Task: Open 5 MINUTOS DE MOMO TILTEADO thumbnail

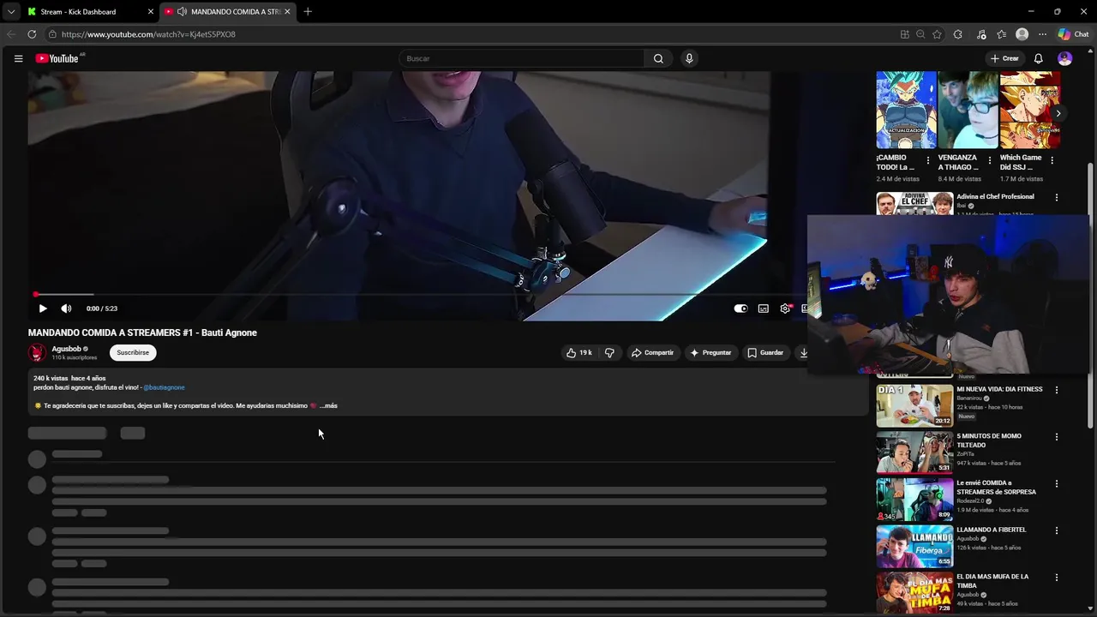Action: tap(914, 452)
